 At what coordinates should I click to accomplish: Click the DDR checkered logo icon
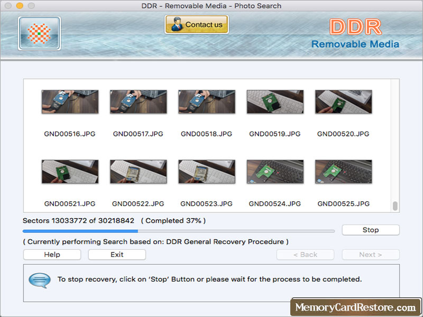(39, 33)
